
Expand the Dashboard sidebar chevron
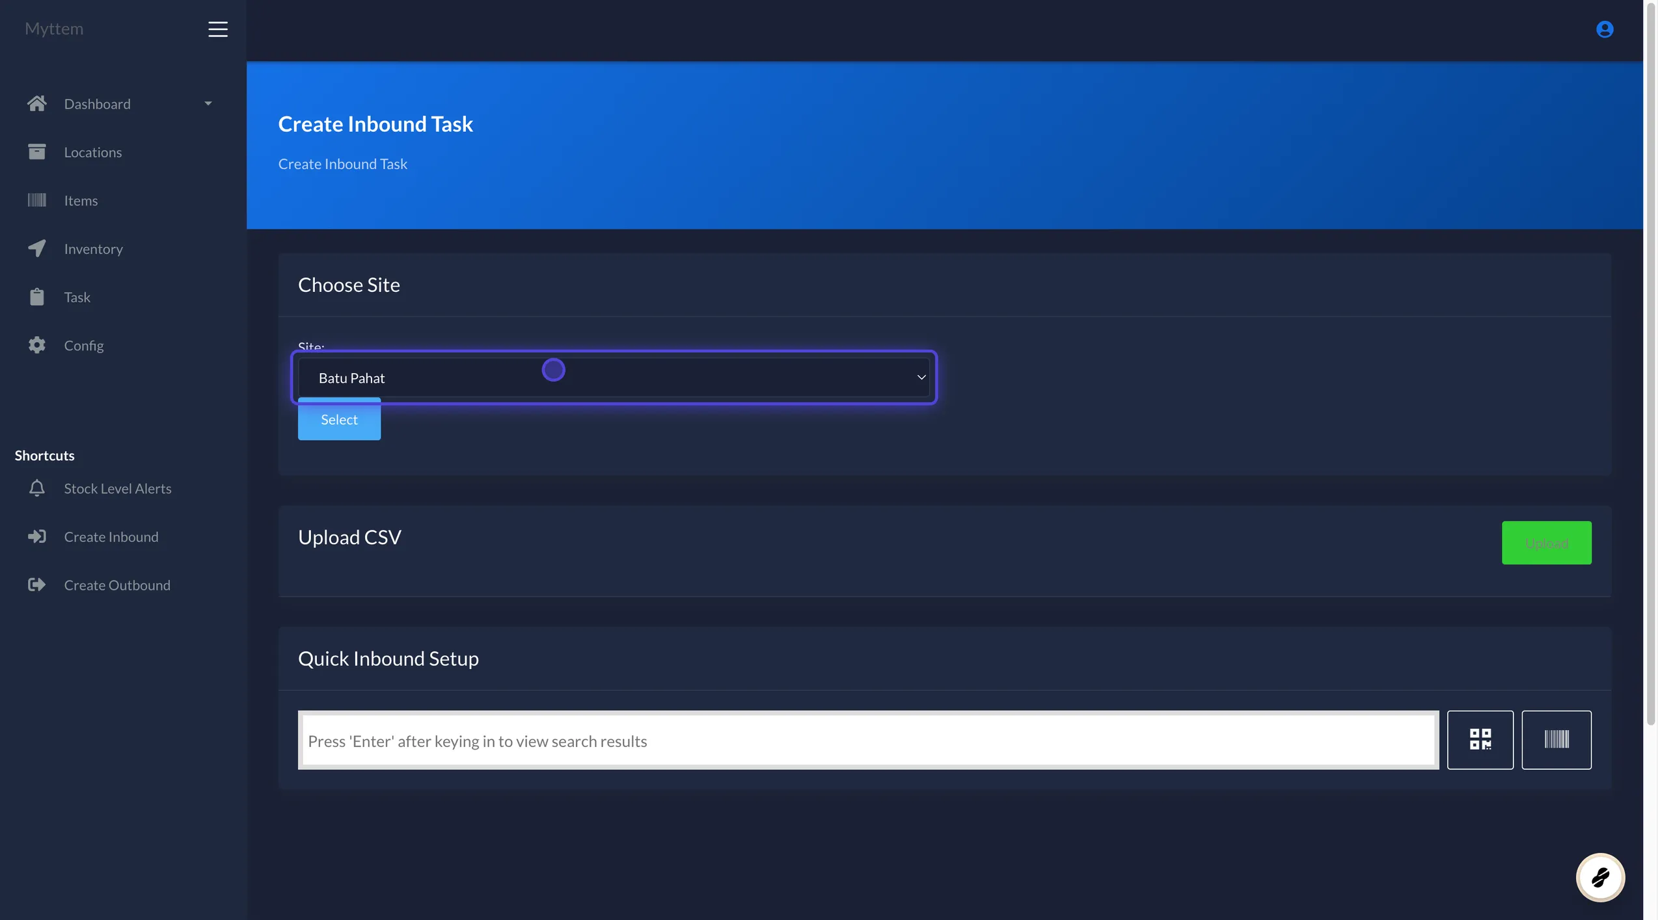coord(208,103)
